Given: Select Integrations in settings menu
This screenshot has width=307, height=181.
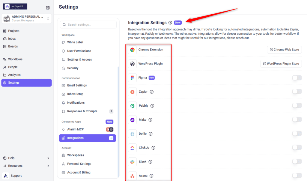Looking at the screenshot, I should pos(88,138).
